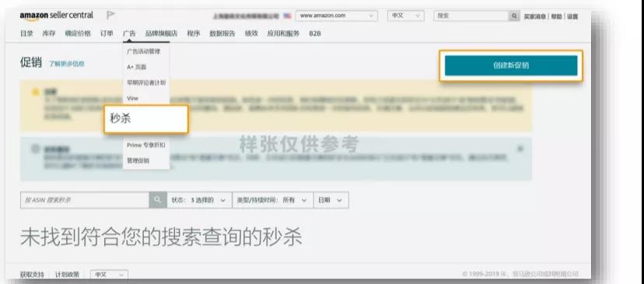Open the www.amazon.com marketplace dropdown

pos(336,16)
